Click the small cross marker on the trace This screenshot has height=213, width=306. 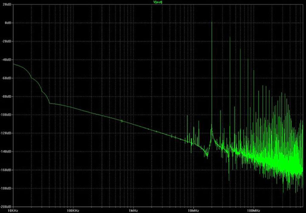[121, 121]
